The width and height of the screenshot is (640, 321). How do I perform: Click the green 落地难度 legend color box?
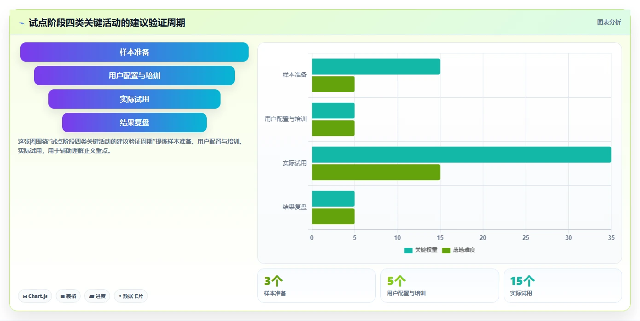446,250
